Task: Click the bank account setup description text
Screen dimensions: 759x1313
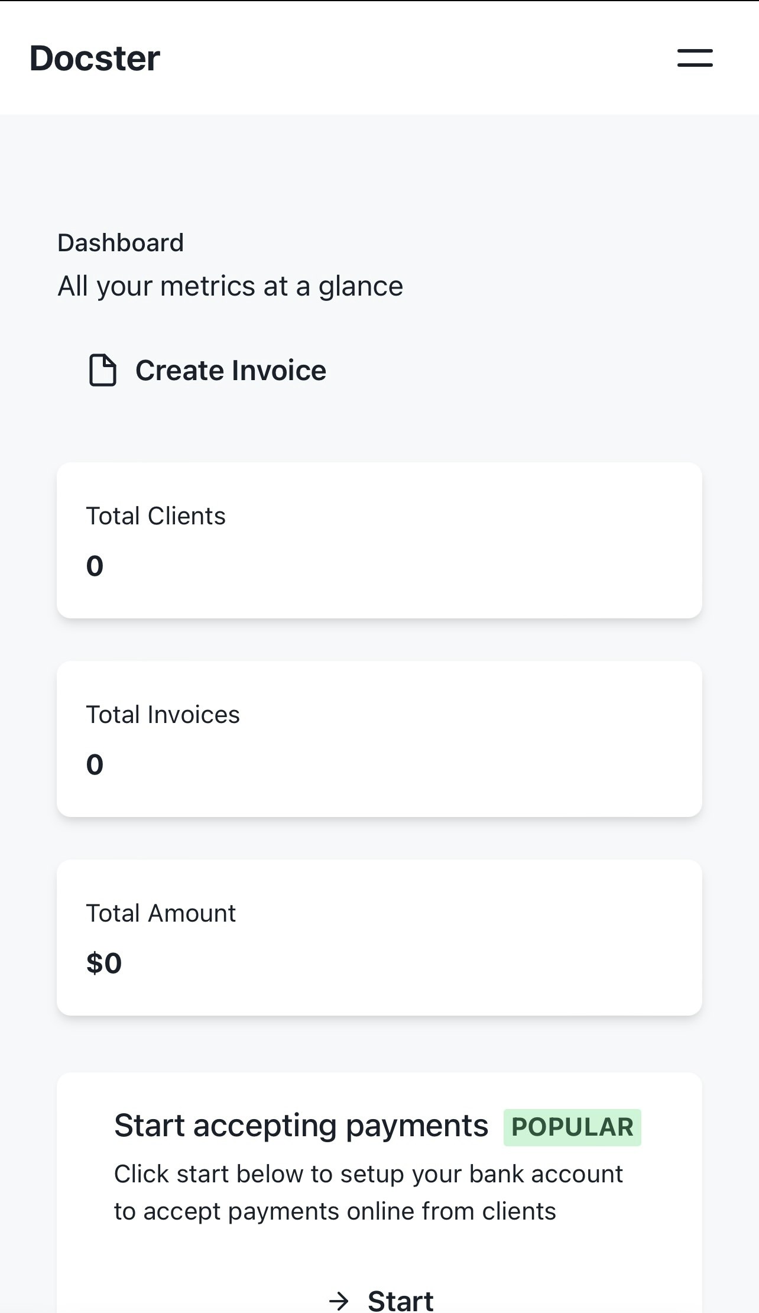Action: [368, 1192]
